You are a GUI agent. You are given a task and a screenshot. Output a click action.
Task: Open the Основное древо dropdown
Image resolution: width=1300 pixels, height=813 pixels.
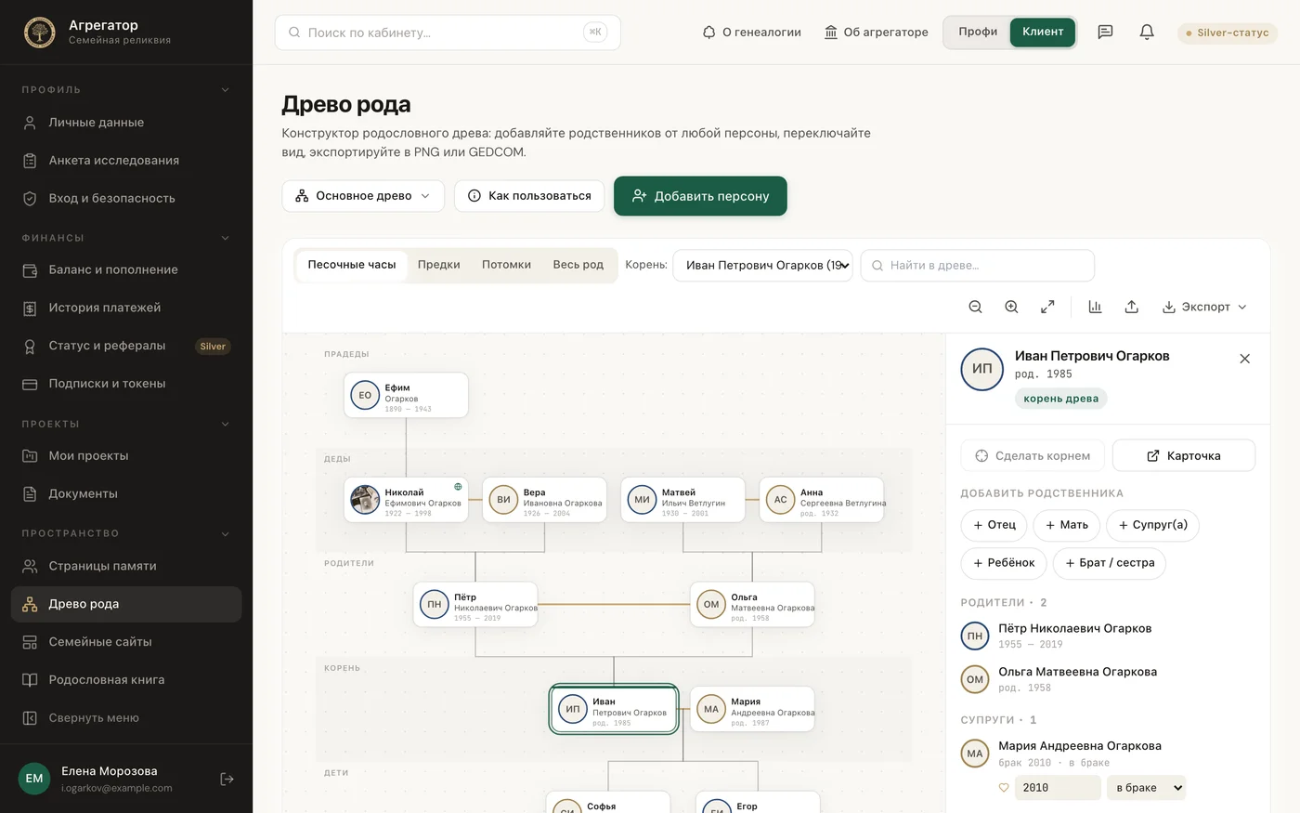coord(363,196)
